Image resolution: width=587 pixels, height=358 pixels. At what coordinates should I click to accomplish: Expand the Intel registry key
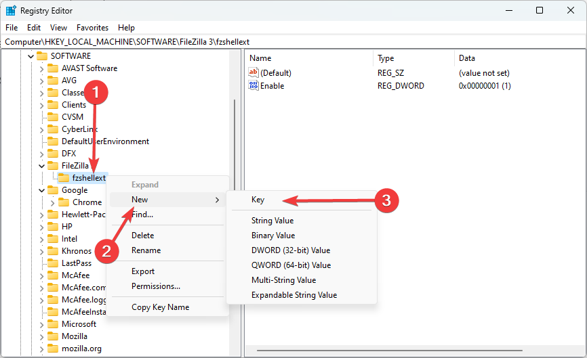click(x=41, y=239)
